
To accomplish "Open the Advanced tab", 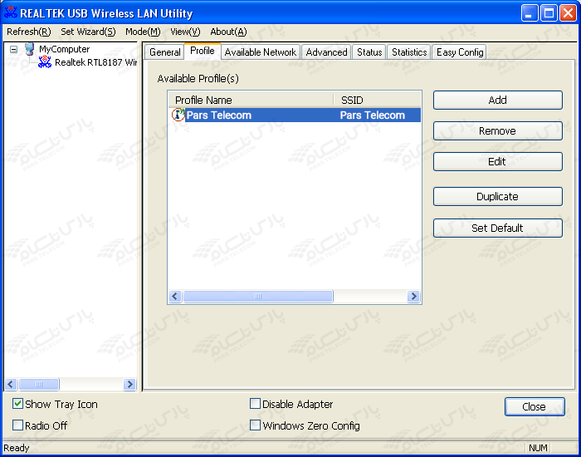I will [x=326, y=52].
